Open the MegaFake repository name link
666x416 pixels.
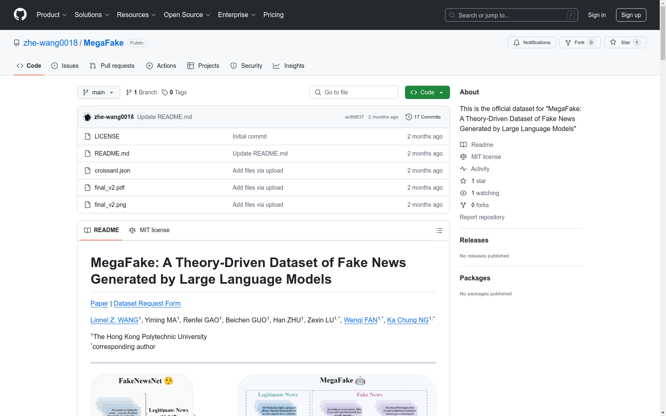104,43
